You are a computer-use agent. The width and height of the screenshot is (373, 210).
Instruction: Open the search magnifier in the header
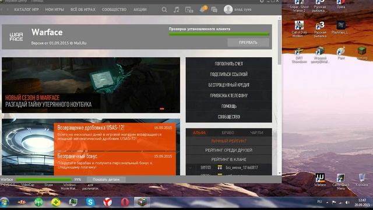[x=164, y=9]
